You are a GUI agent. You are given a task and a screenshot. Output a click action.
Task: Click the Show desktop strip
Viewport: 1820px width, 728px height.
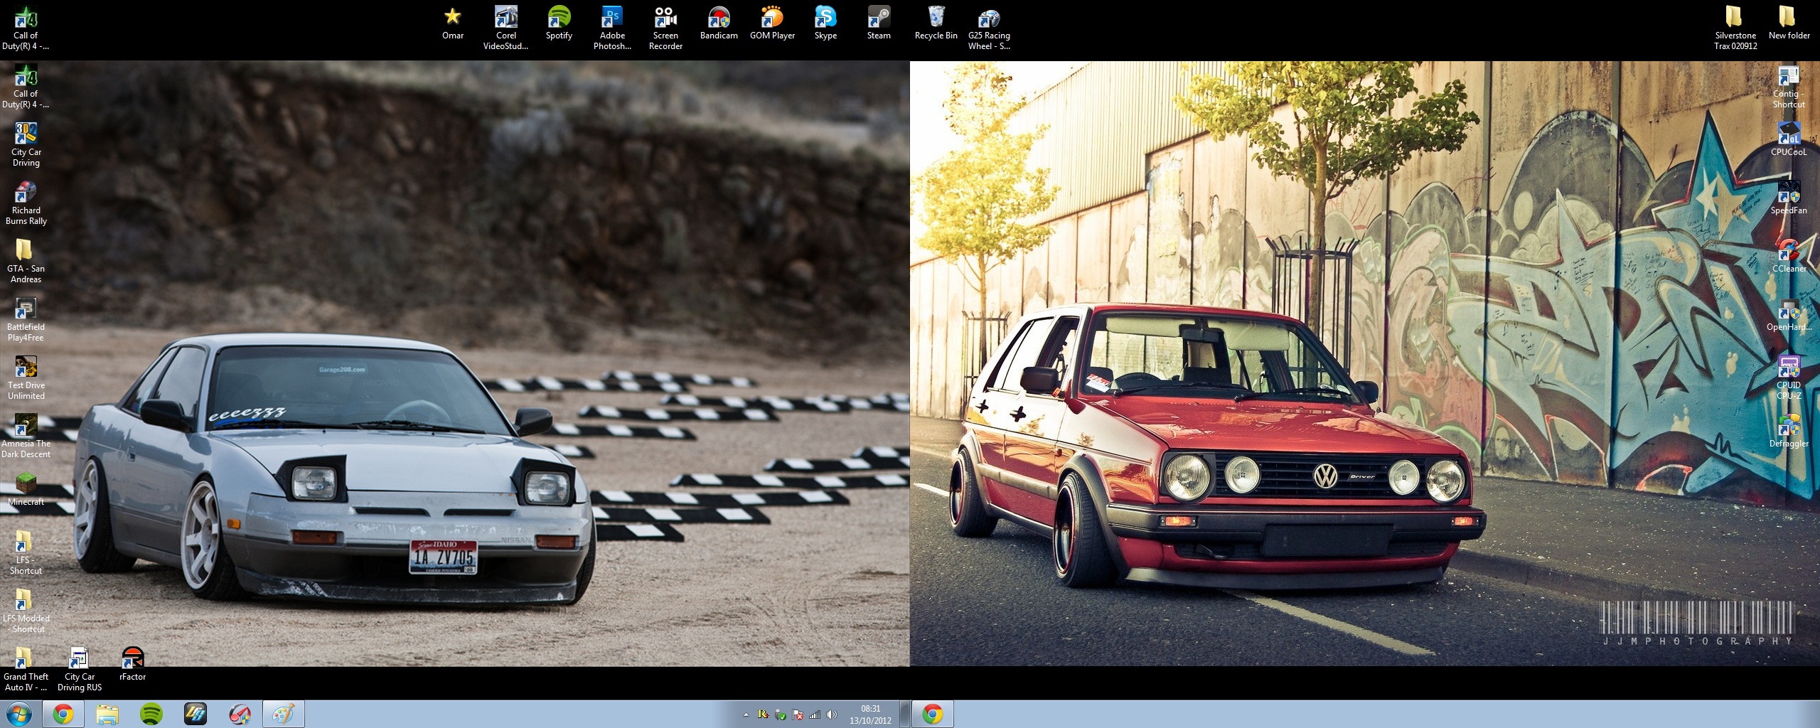pos(905,714)
